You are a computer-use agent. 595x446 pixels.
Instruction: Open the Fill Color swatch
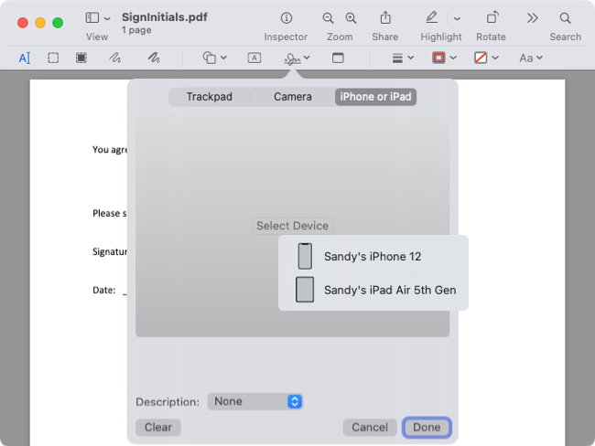[x=481, y=58]
